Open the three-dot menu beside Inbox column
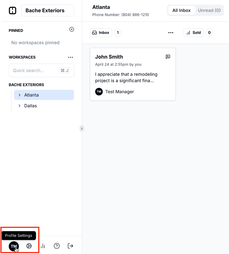The image size is (229, 254). coord(171,33)
